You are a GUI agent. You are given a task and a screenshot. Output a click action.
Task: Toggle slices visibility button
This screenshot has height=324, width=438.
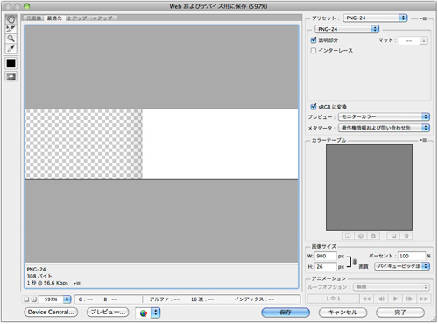click(11, 76)
